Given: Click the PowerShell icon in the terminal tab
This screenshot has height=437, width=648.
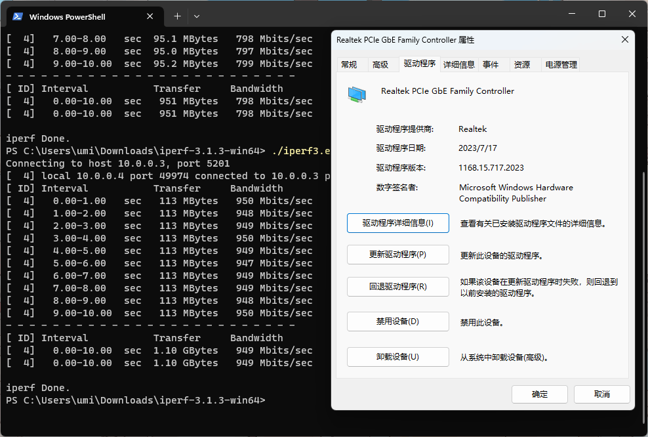Looking at the screenshot, I should coord(18,16).
